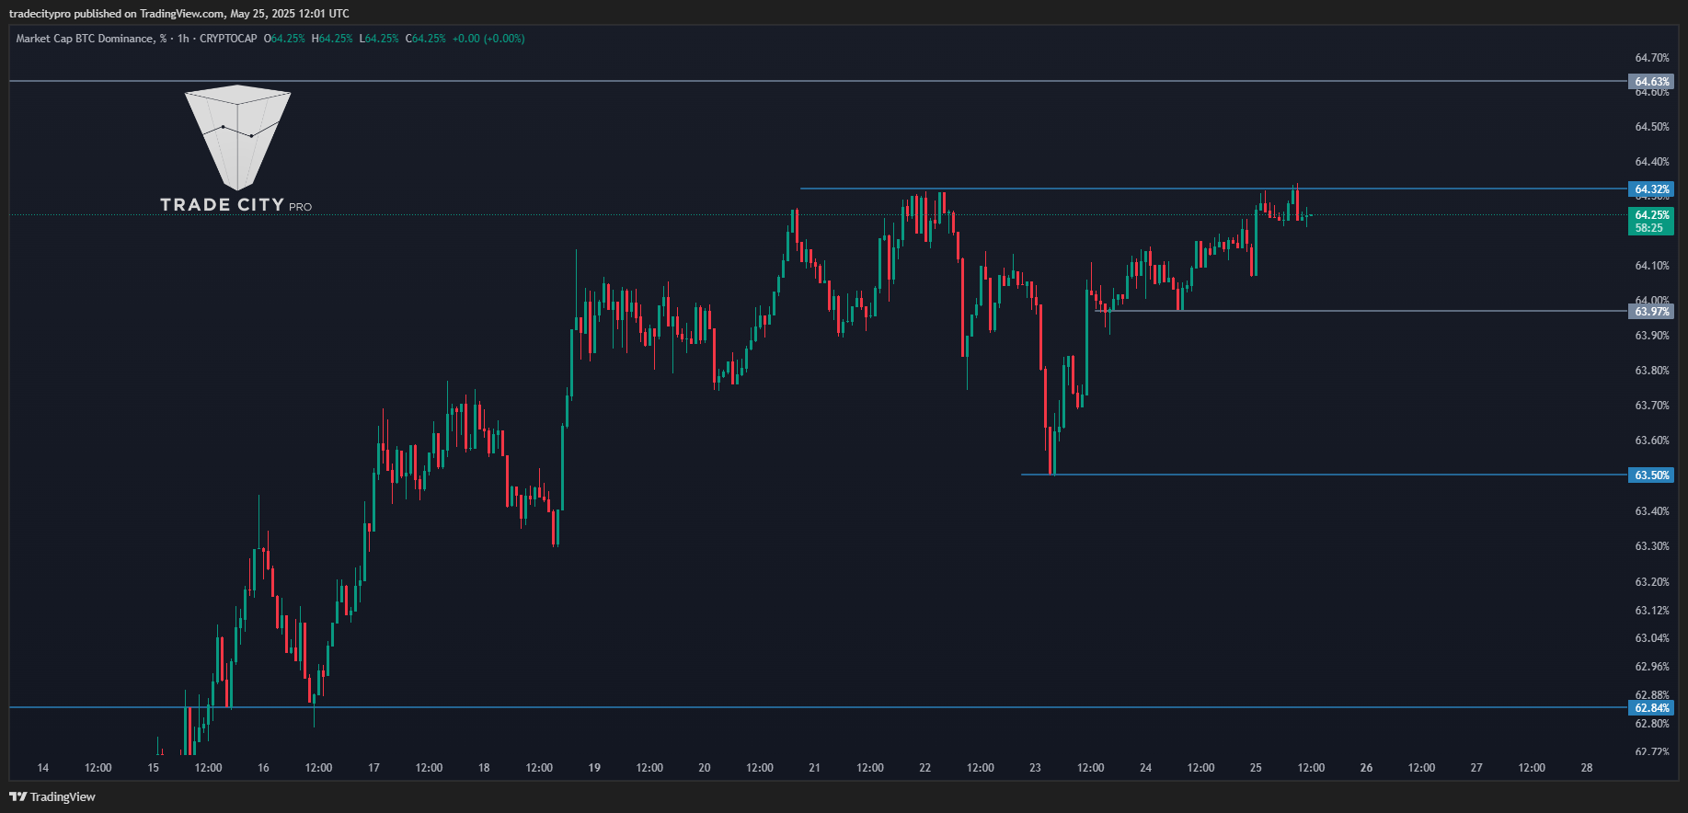
Task: Click the 63.90% price axis tick
Action: (1652, 336)
